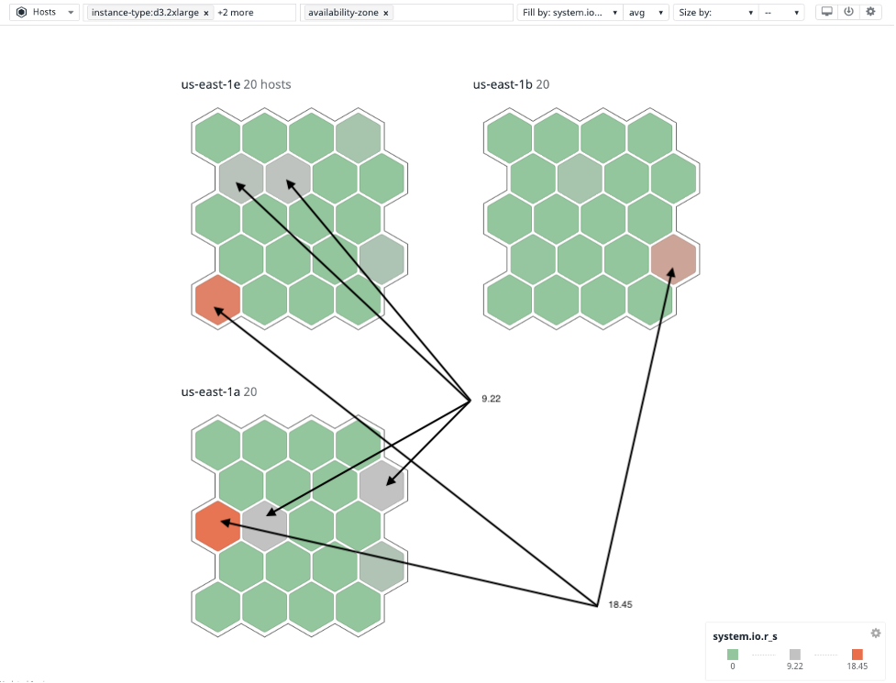Open fullscreen mode with the monitor icon

point(828,11)
